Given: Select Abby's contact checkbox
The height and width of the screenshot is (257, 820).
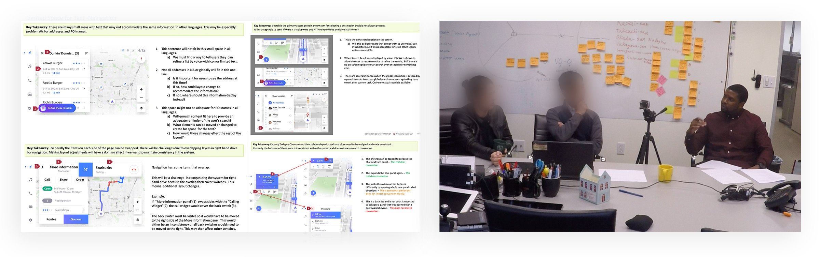Looking at the screenshot, I should 290,116.
